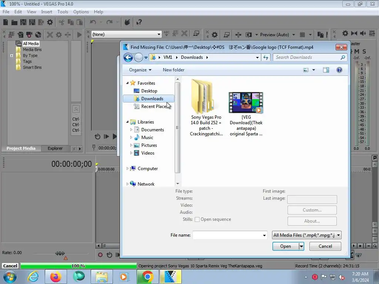Click the Import Media icon in Project Media

coord(11,35)
